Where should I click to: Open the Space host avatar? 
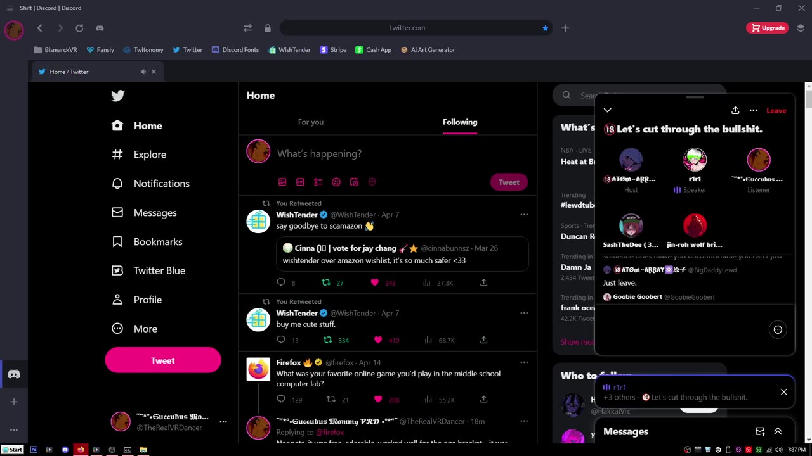click(x=631, y=160)
